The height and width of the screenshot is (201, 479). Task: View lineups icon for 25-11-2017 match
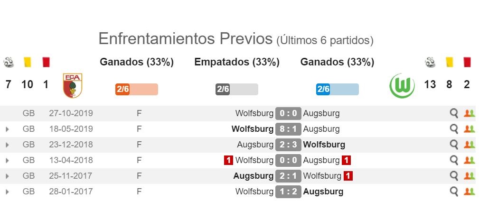point(469,176)
